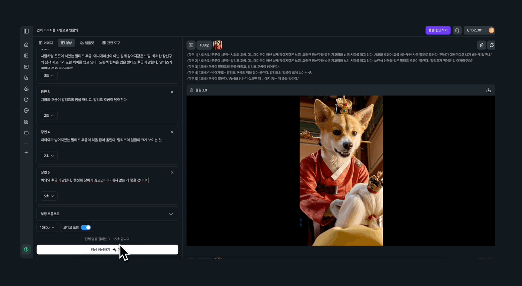Image resolution: width=522 pixels, height=286 pixels.
Task: Open the headset support icon
Action: [x=457, y=30]
